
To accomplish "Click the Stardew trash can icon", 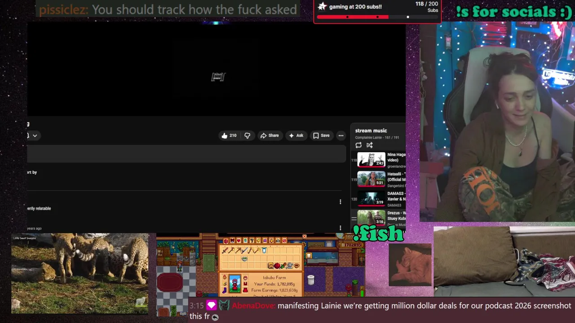I will 311,280.
